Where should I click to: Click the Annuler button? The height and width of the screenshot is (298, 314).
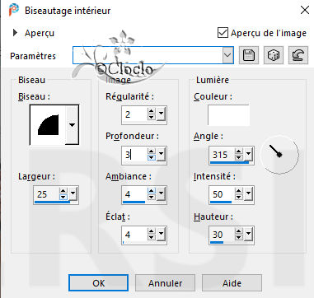click(165, 283)
